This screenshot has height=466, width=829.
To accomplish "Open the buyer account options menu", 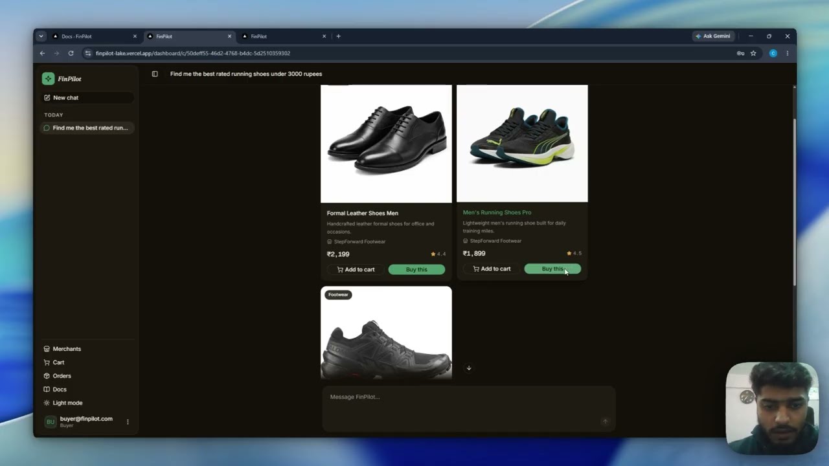I will coord(128,422).
